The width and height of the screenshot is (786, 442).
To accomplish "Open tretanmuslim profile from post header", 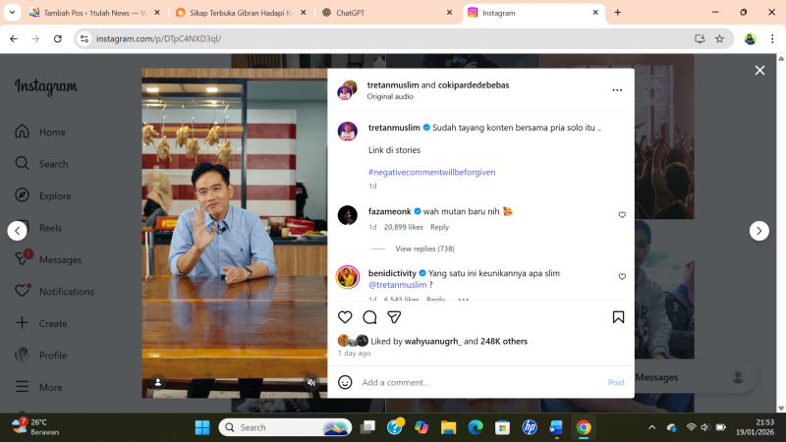I will coord(393,84).
